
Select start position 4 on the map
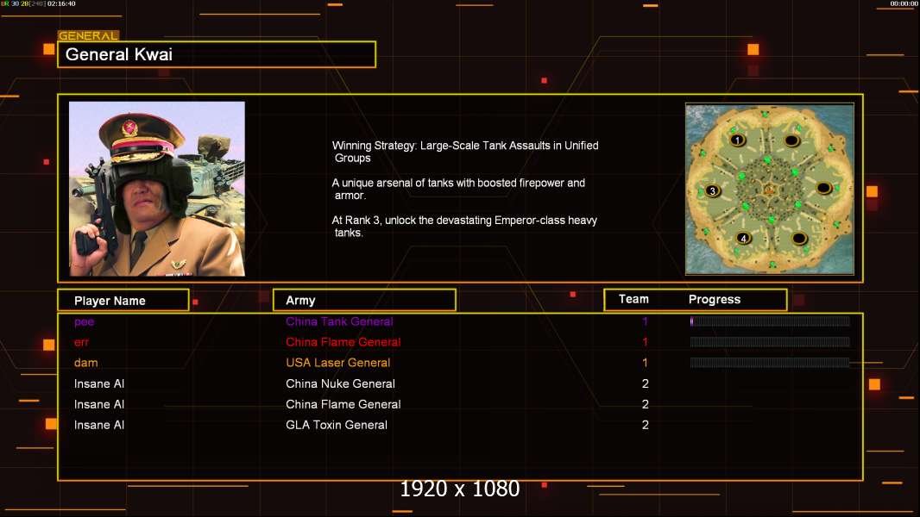743,239
